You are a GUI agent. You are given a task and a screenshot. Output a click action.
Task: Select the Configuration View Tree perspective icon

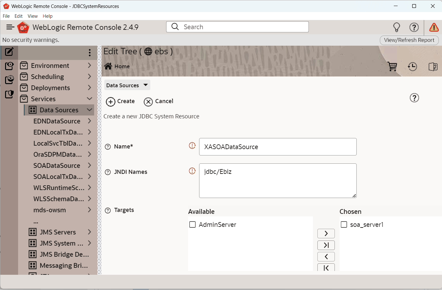click(x=9, y=66)
